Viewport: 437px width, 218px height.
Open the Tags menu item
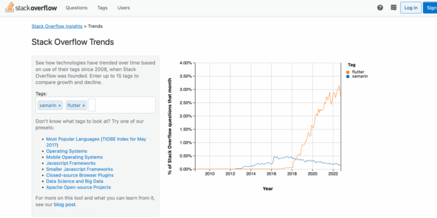(x=102, y=8)
